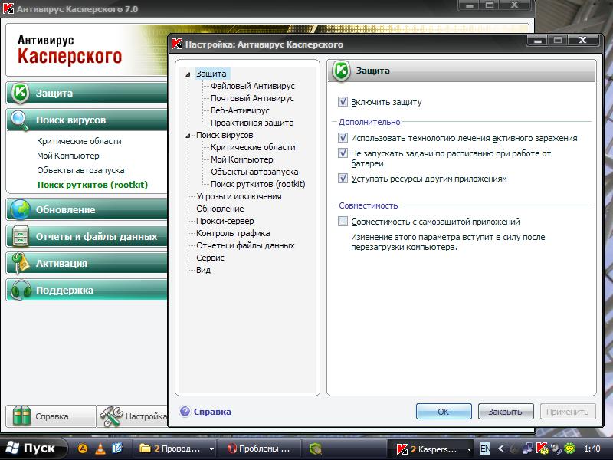Click the clock showing 1:40
This screenshot has width=613, height=460.
pos(592,449)
